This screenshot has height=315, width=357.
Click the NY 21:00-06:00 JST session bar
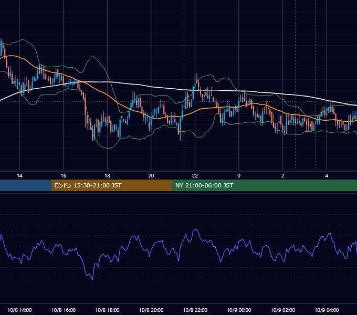pos(264,185)
